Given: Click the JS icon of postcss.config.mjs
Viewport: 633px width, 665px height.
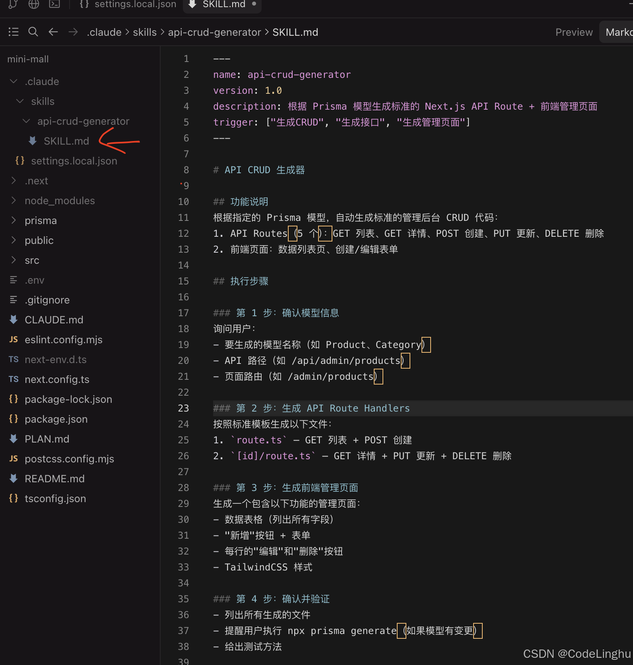Looking at the screenshot, I should point(14,458).
